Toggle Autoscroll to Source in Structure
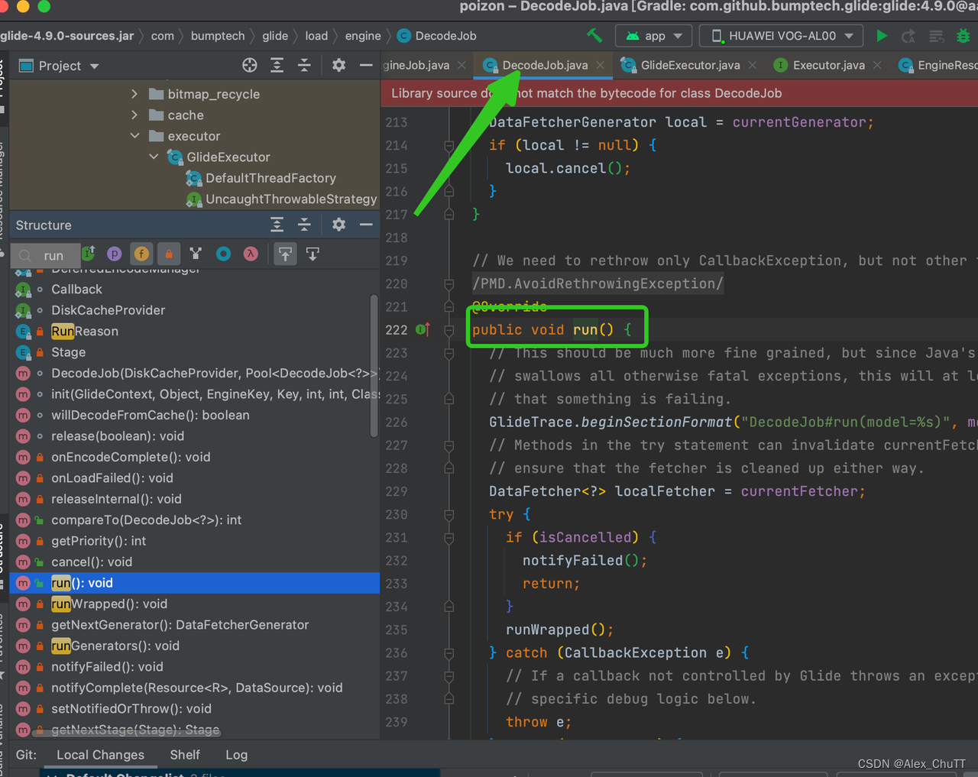Screen dimensions: 978x777 pos(285,254)
